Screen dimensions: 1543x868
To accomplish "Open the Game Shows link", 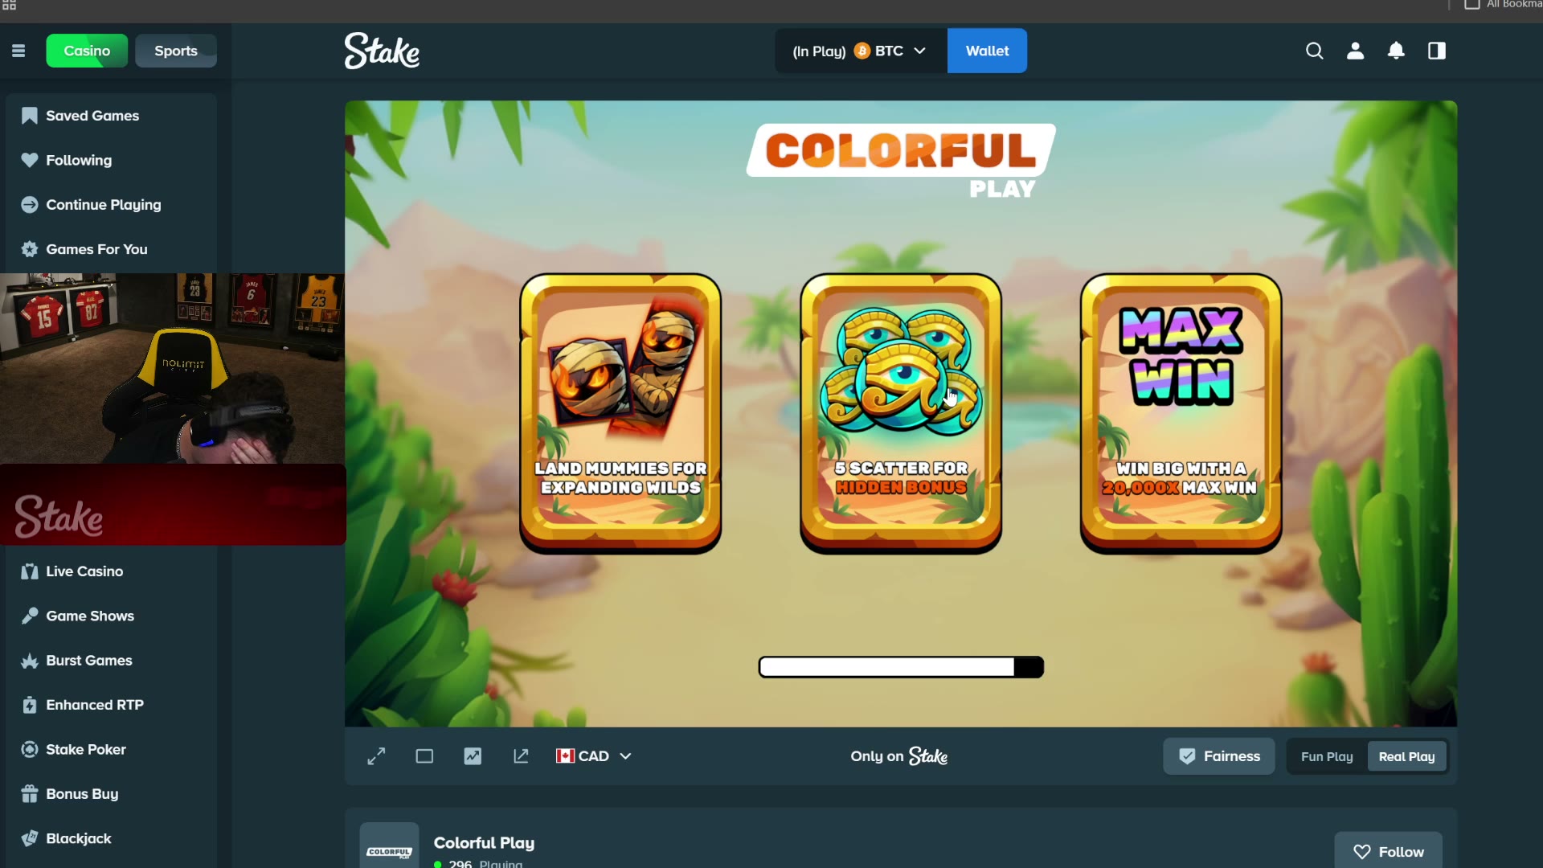I will click(111, 616).
